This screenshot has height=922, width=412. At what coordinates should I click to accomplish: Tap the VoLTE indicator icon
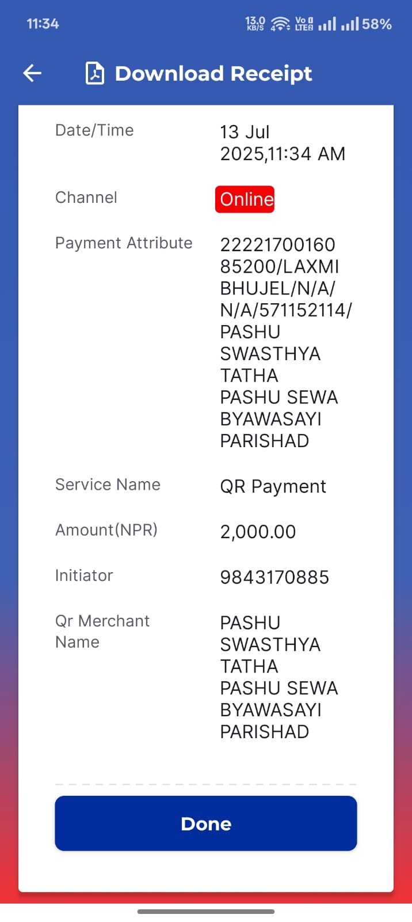coord(304,24)
